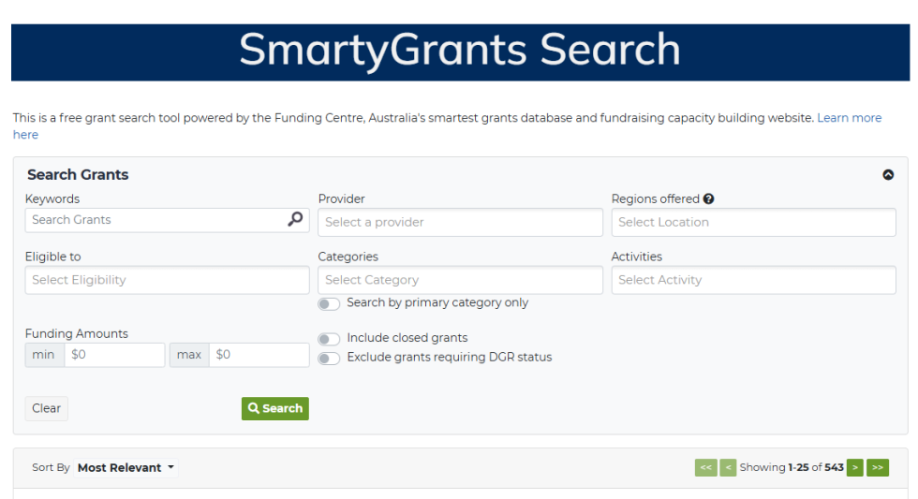Click the green Search button

point(275,408)
